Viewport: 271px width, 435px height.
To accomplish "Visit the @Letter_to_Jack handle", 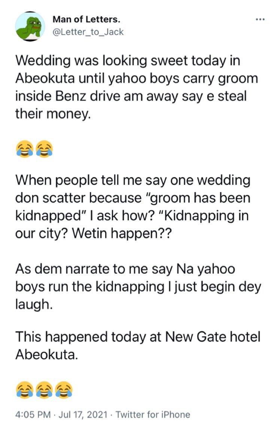I will tap(88, 32).
